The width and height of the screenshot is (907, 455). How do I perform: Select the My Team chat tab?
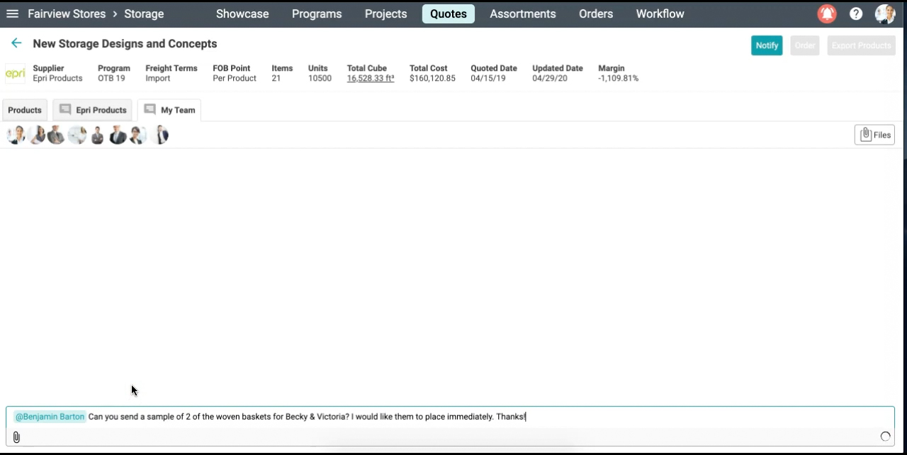[x=169, y=110]
